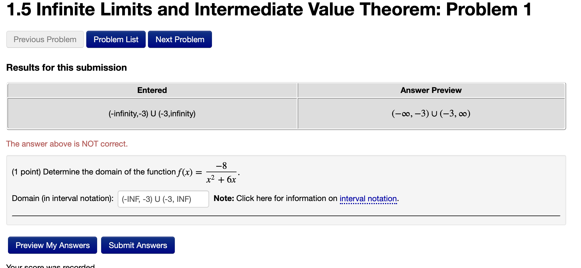The height and width of the screenshot is (268, 581).
Task: Submit Answers for the problem
Action: pos(138,245)
